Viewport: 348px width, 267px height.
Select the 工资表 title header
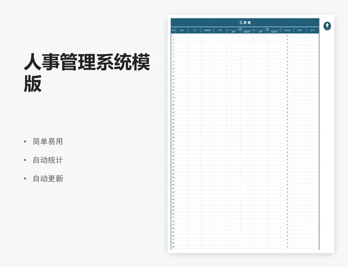click(245, 23)
